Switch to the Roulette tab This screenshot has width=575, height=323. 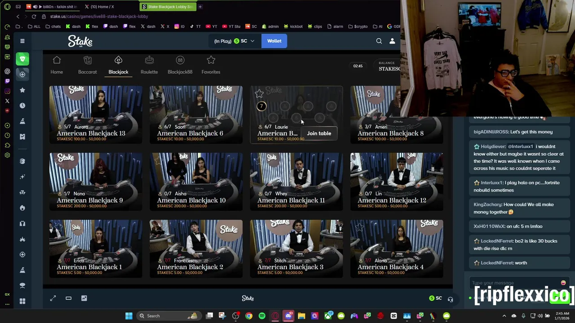tap(149, 65)
